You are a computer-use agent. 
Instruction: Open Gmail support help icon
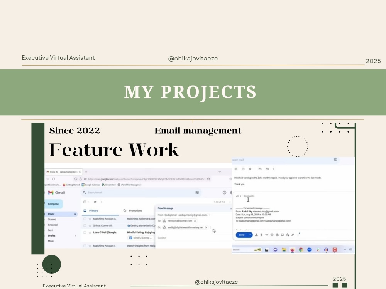[x=224, y=193]
